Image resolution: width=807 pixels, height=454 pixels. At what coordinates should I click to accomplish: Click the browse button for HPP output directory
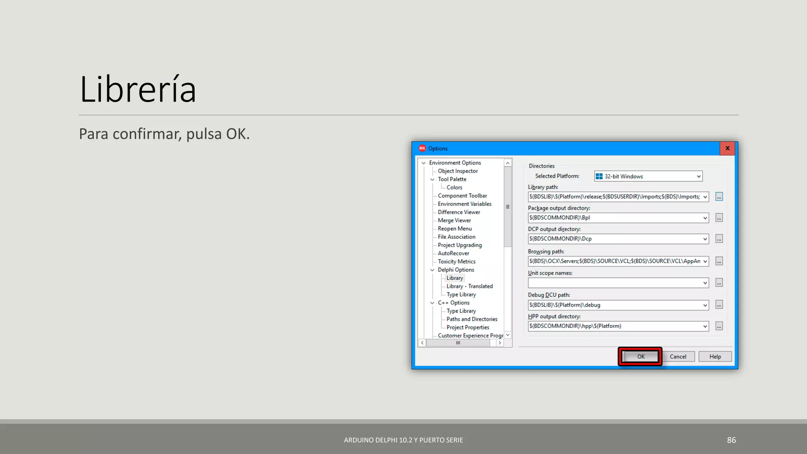pyautogui.click(x=719, y=326)
